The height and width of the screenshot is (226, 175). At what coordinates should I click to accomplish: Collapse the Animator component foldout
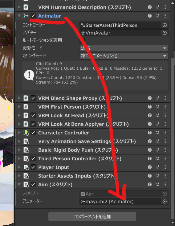pyautogui.click(x=19, y=16)
